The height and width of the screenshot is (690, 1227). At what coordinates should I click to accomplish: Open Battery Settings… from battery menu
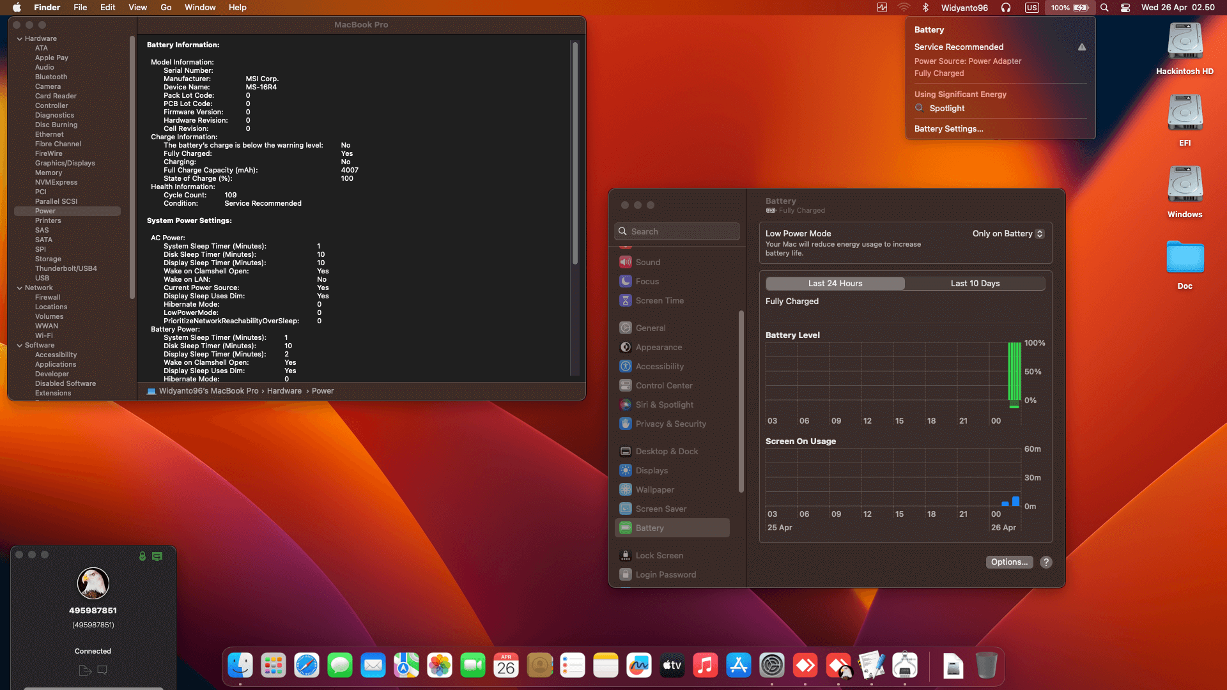point(949,129)
